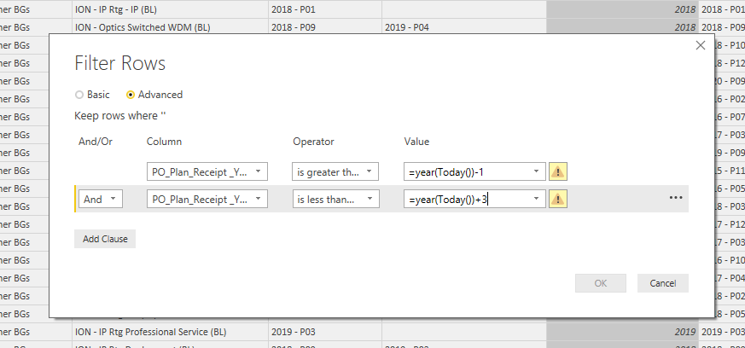Cancel the Filter Rows dialog
Image resolution: width=745 pixels, height=348 pixels.
click(663, 283)
